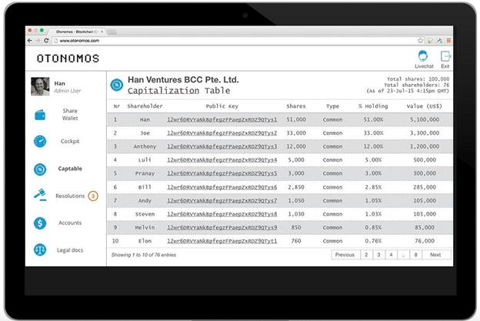Open Melvin's public key link
The height and width of the screenshot is (321, 480).
222,228
